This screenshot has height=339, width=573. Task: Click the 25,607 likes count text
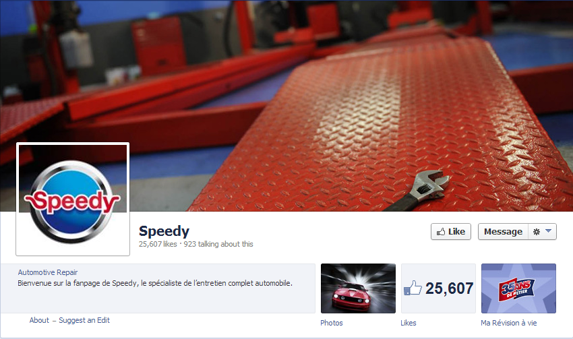click(x=158, y=244)
